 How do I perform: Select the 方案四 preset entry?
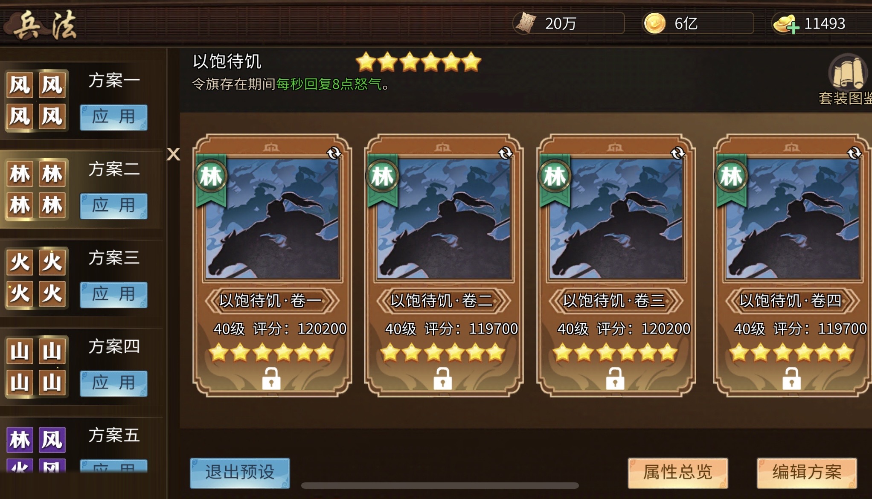81,366
